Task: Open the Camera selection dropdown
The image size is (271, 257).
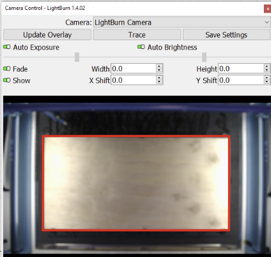Action: click(x=182, y=22)
